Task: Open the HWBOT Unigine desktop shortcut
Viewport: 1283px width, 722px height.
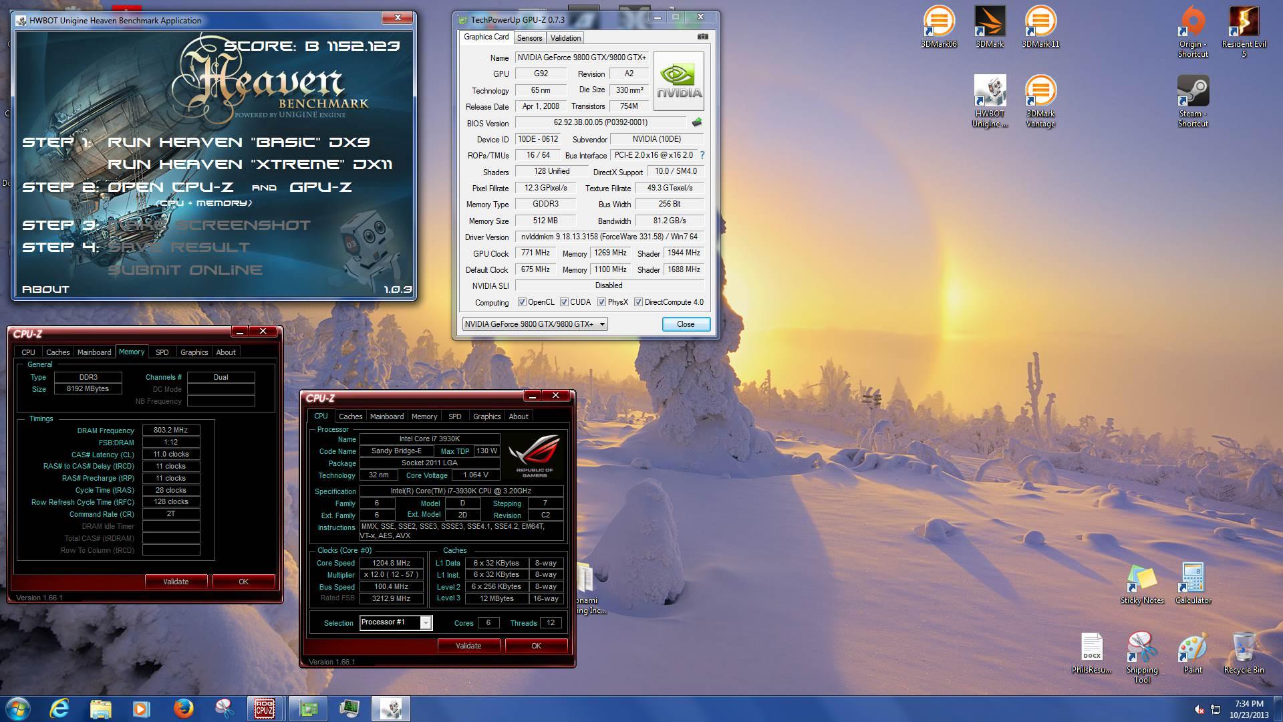Action: [x=990, y=101]
